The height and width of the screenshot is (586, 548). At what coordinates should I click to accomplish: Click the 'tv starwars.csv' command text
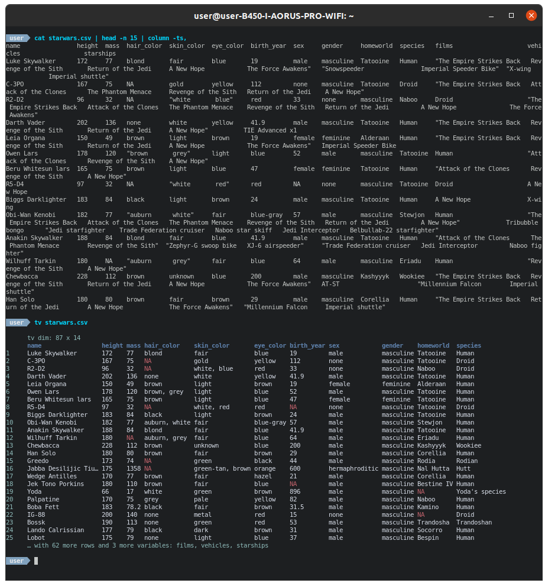(x=61, y=322)
